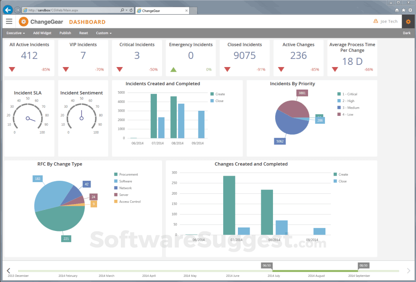Expand the Custom dropdown menu
The width and height of the screenshot is (416, 282).
(x=104, y=33)
